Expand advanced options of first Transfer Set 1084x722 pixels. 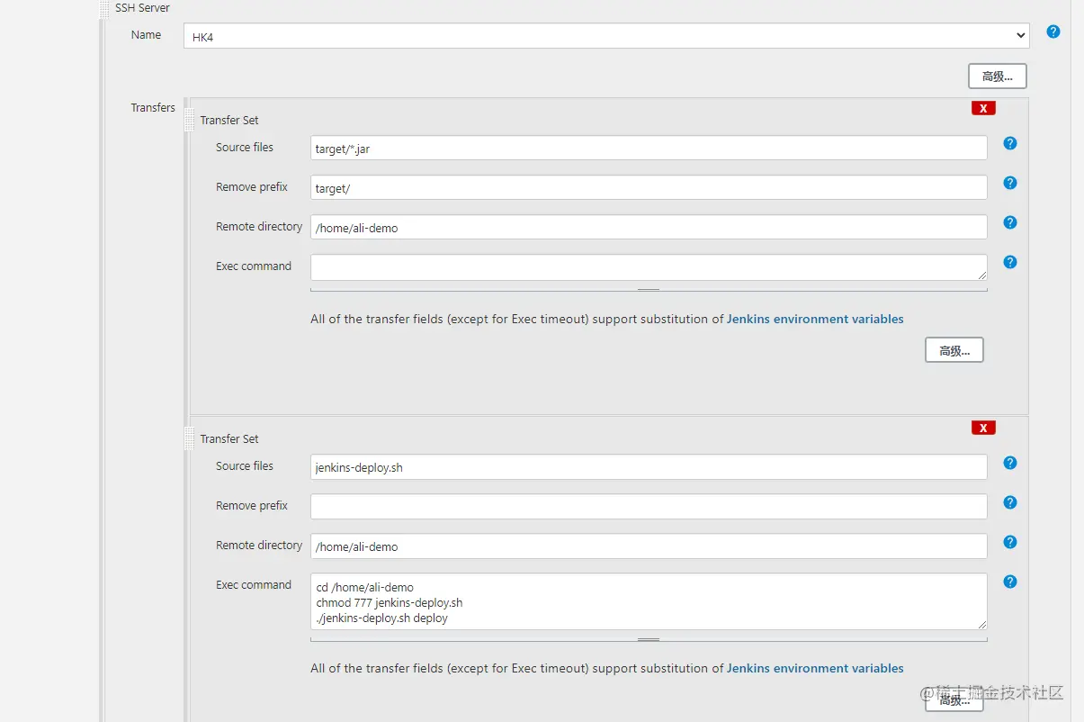[954, 350]
